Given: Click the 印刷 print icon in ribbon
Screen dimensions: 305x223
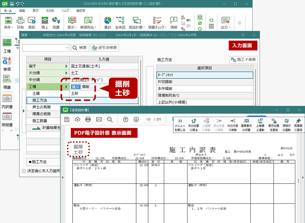Looking at the screenshot, I should coord(20,20).
